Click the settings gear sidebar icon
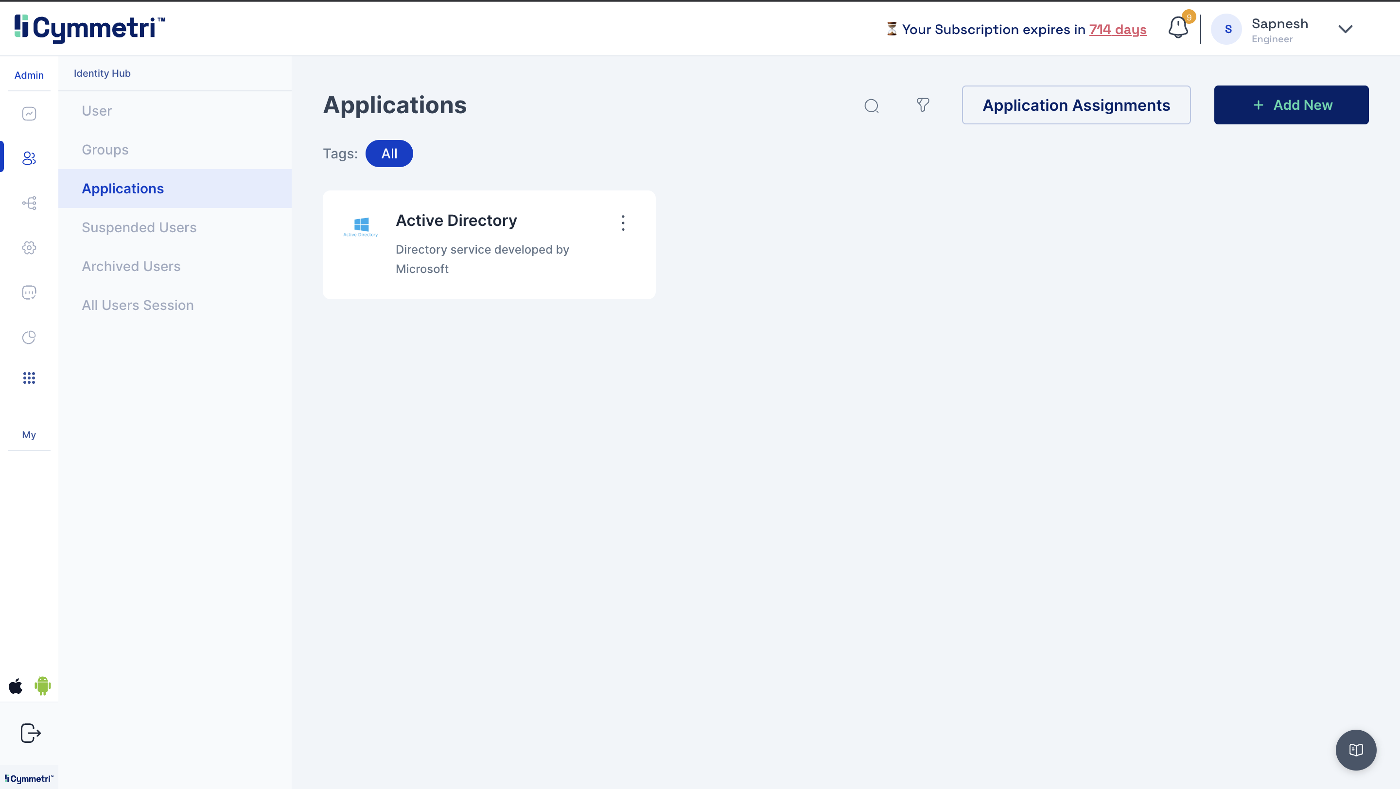Screen dimensions: 1400x789 coord(29,248)
